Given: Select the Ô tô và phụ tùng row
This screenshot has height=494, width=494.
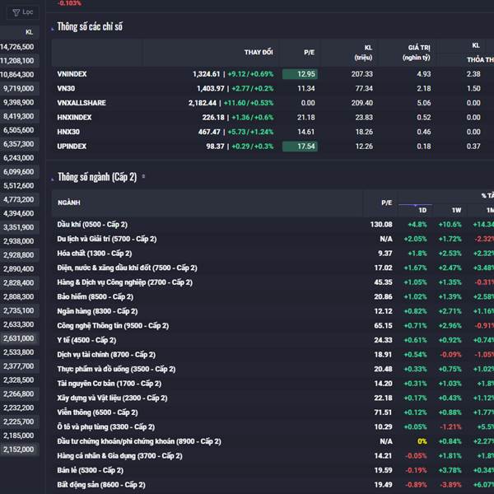Looking at the screenshot, I should point(273,427).
